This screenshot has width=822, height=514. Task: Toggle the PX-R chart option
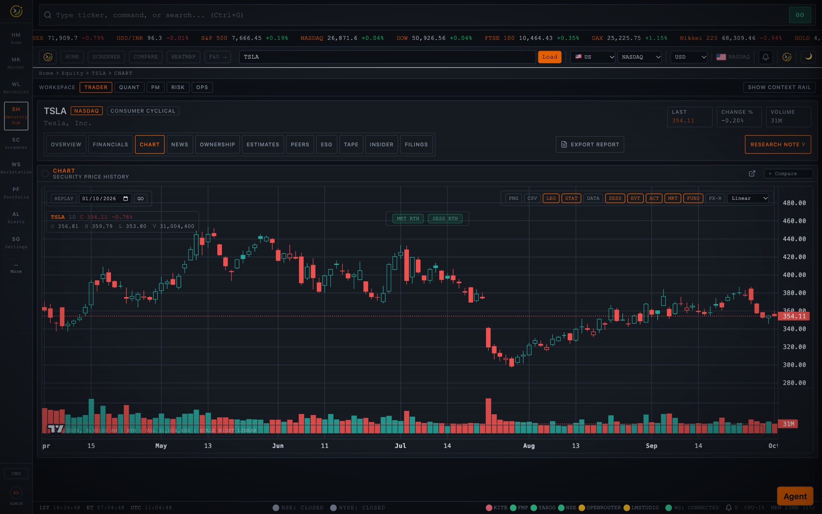point(715,198)
